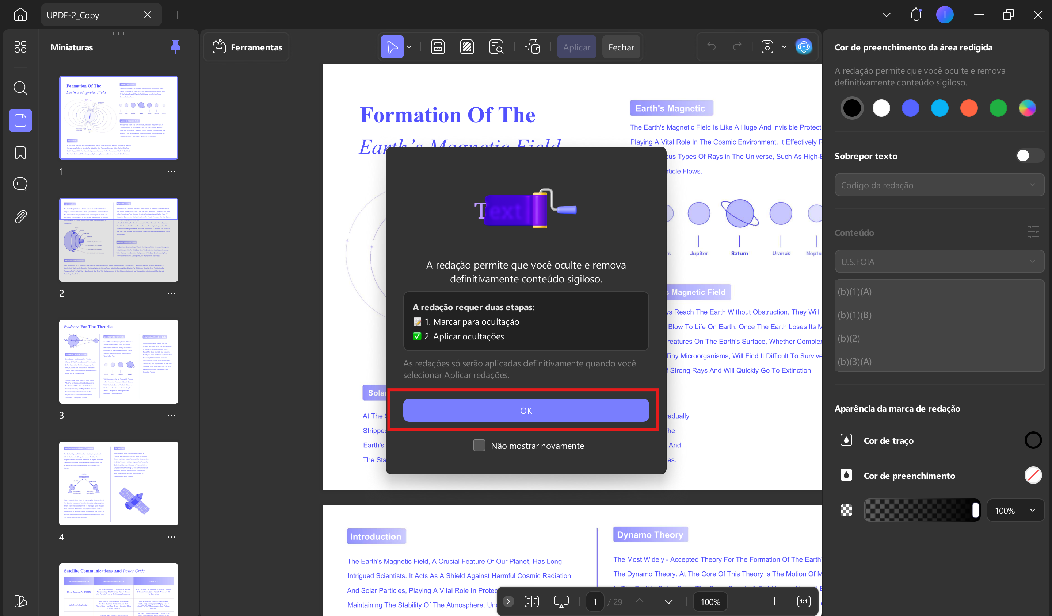Choose the orange-red fill color swatch

point(968,108)
